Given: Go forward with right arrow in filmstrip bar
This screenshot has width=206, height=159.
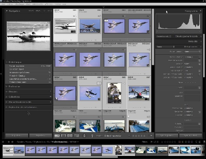Looking at the screenshot, I should click(x=12, y=142).
